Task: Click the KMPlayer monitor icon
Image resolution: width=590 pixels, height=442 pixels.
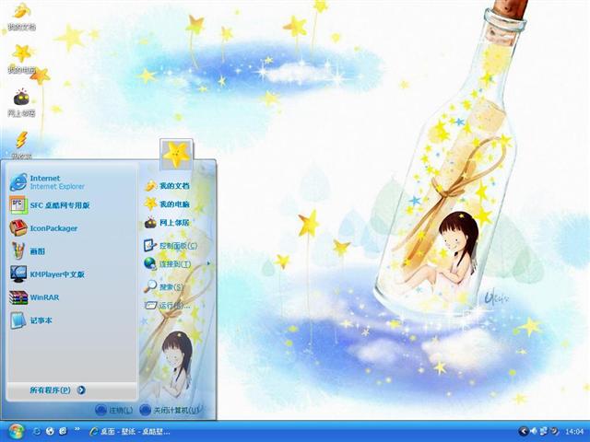Action: [x=18, y=274]
